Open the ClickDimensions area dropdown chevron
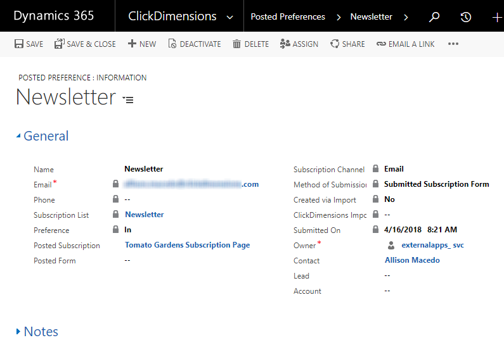The width and height of the screenshot is (504, 352). (x=230, y=17)
